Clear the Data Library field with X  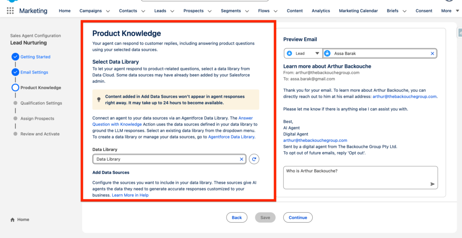tap(241, 159)
